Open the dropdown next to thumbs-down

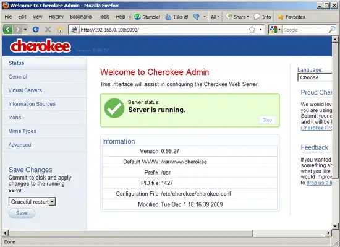204,17
